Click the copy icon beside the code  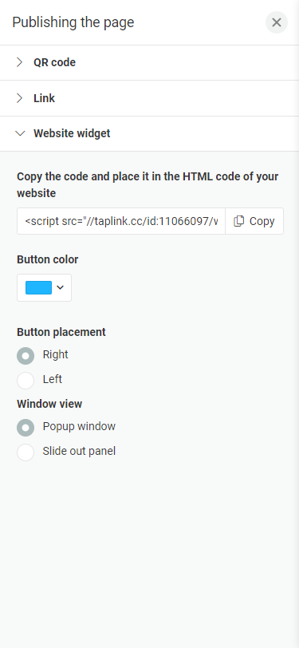click(238, 221)
